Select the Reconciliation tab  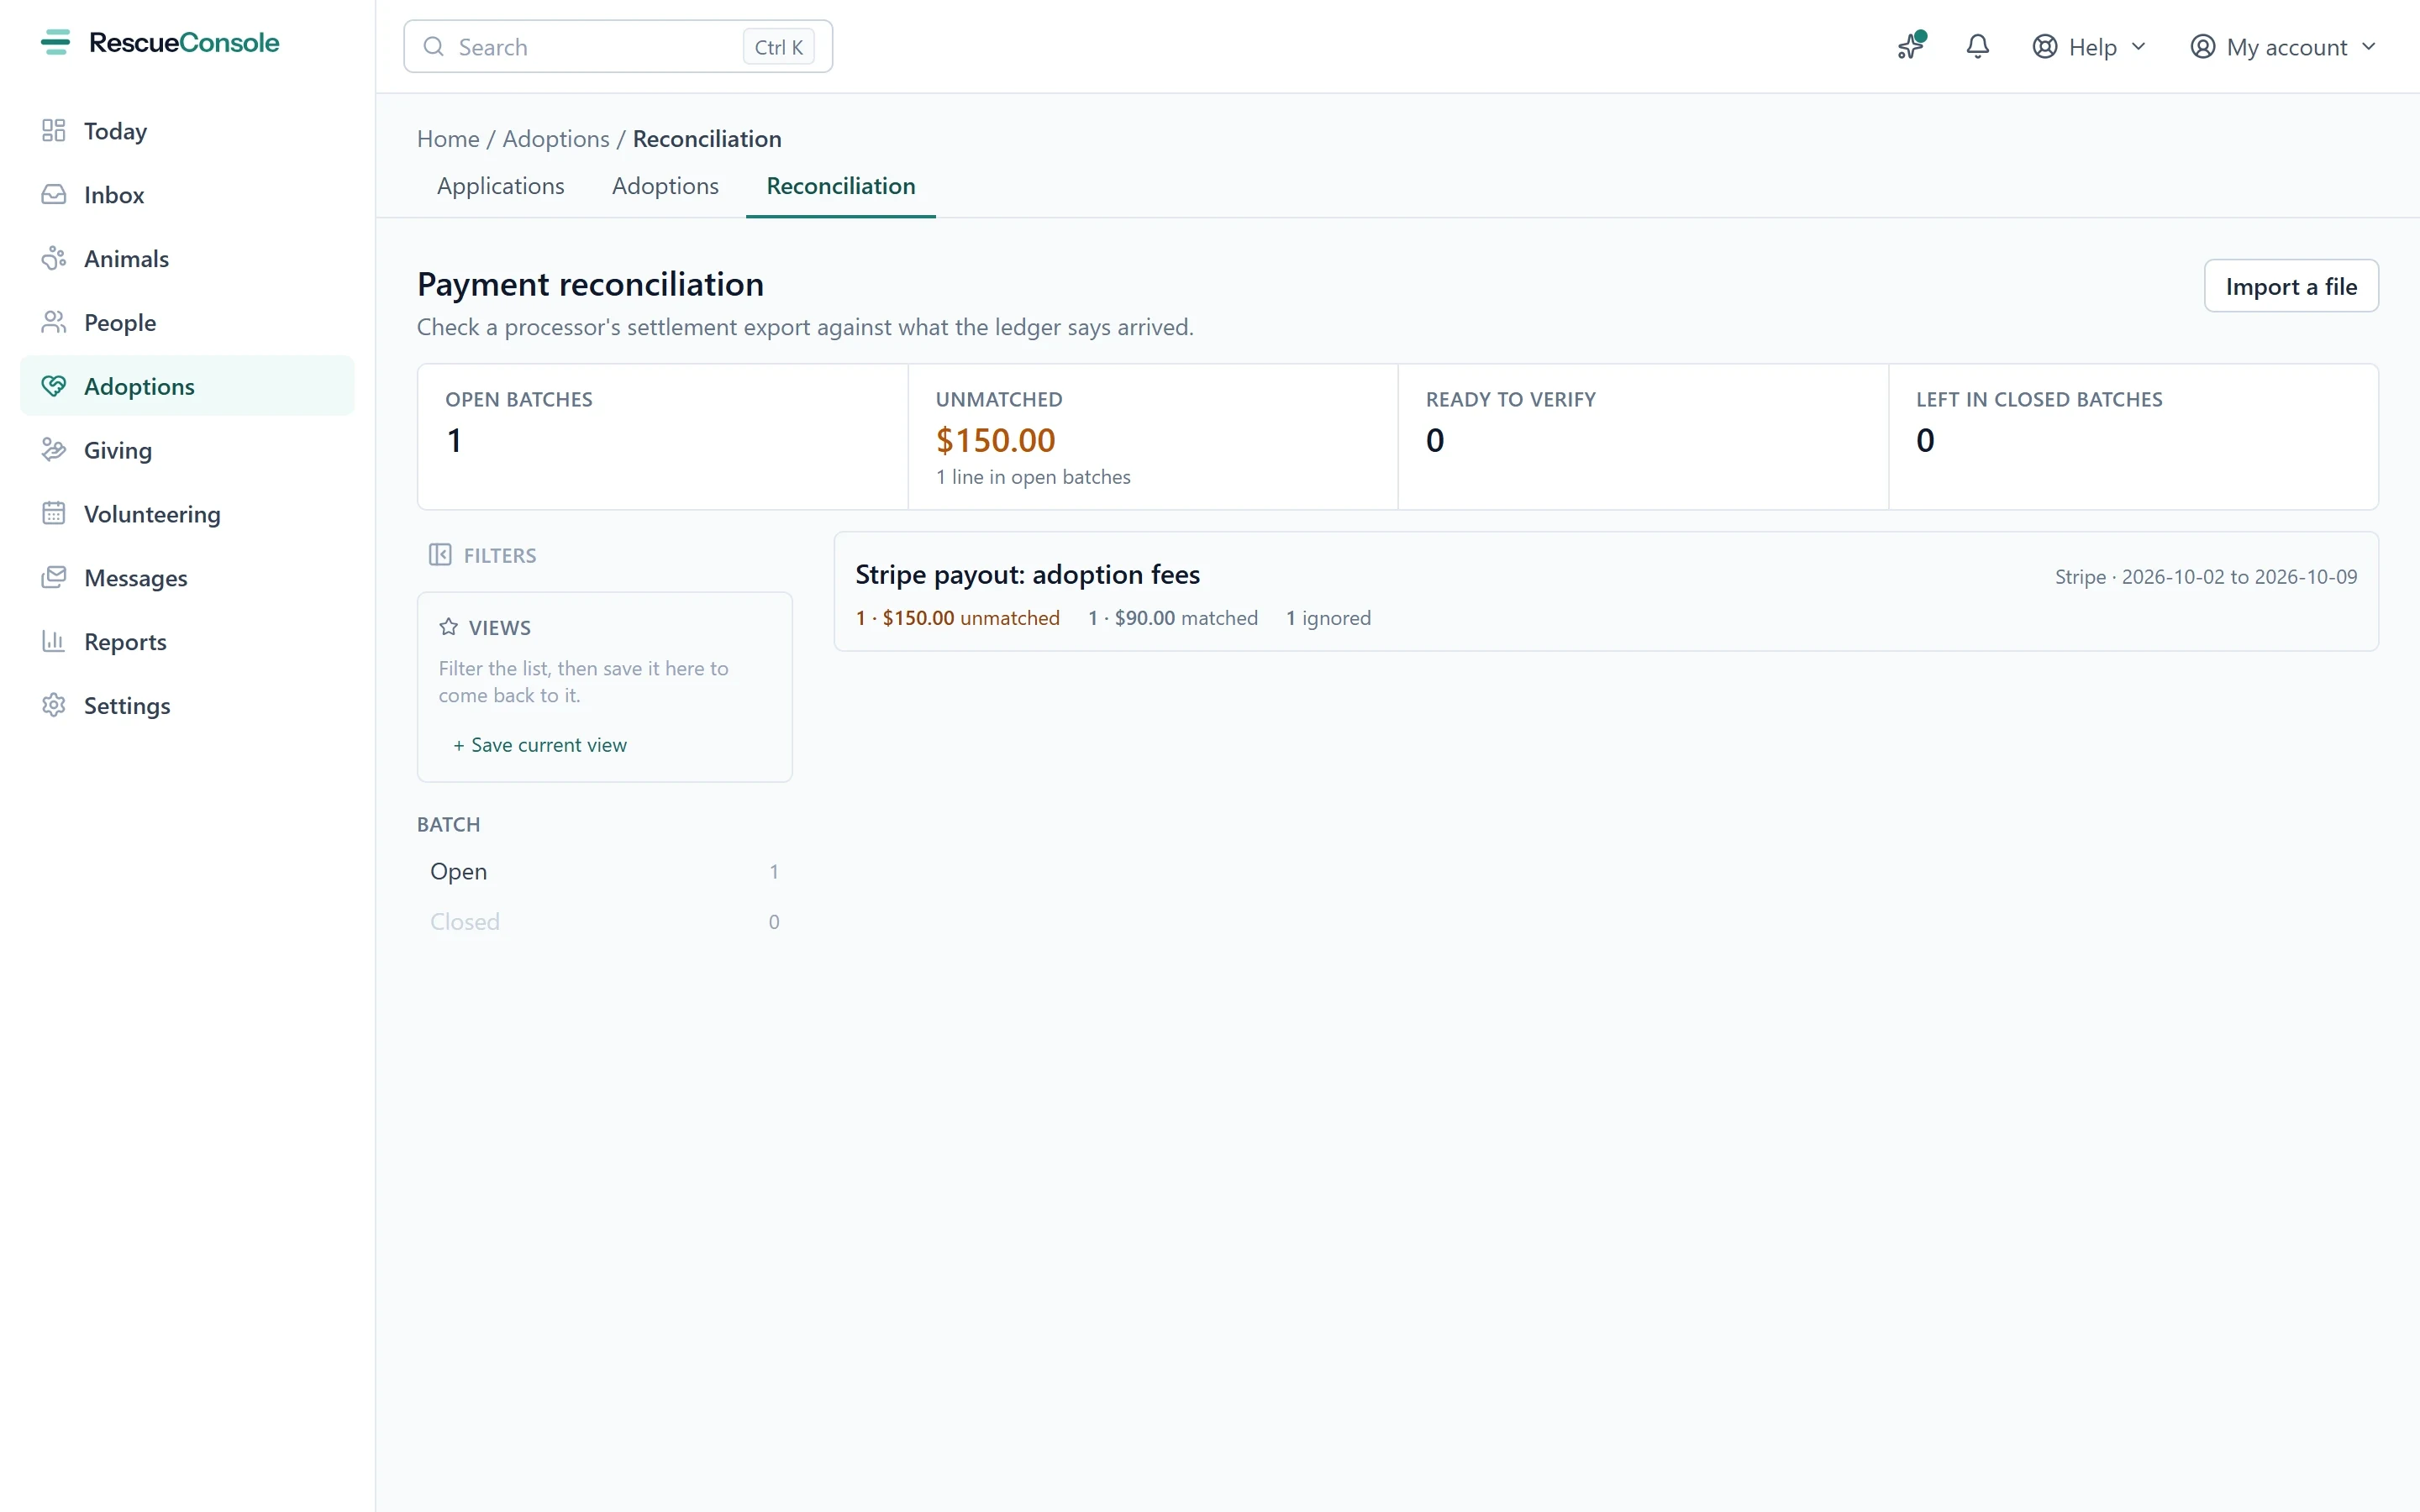[841, 186]
